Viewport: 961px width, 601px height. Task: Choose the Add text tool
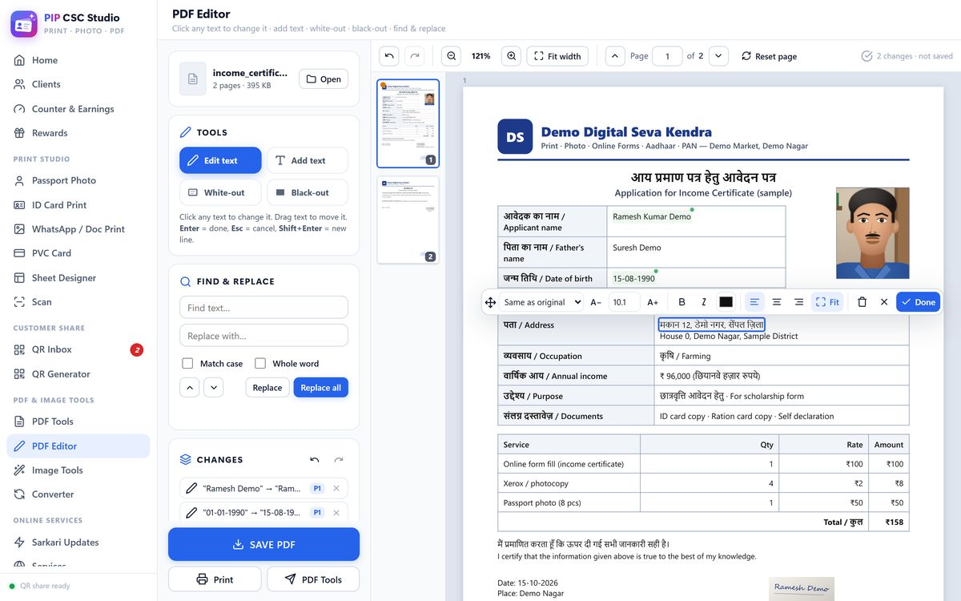tap(308, 160)
